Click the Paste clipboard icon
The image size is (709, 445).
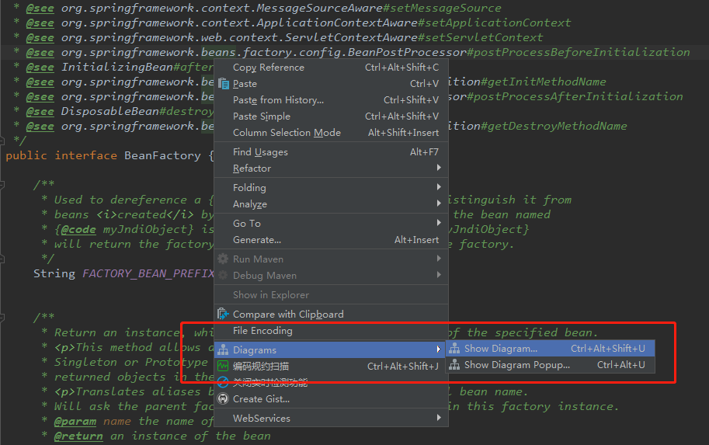point(224,84)
